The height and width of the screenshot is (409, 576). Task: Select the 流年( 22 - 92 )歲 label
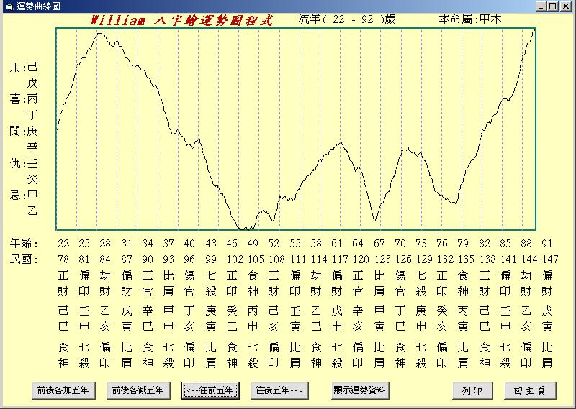pyautogui.click(x=347, y=19)
